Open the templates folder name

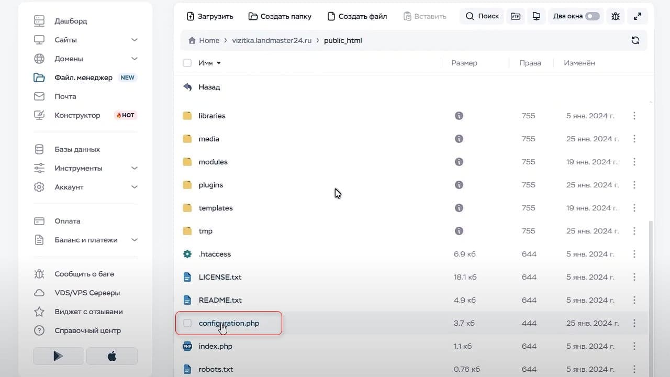(216, 208)
